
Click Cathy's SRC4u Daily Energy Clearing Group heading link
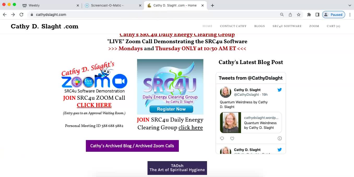point(177,35)
